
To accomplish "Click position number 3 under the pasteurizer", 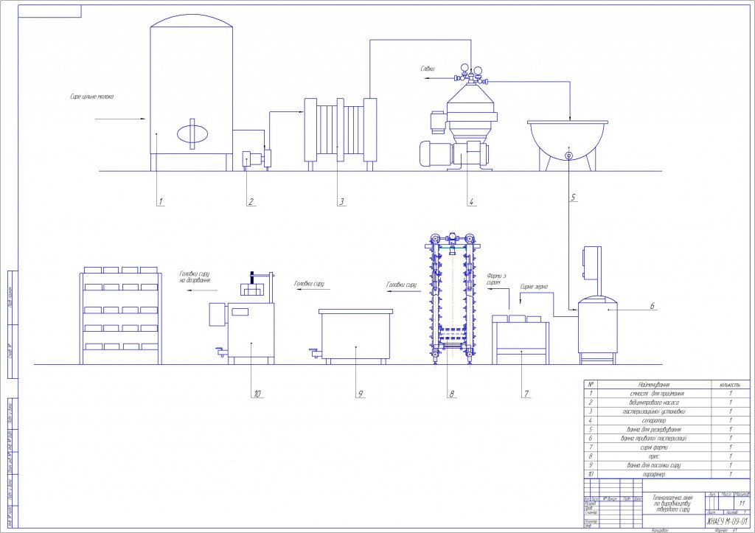I will tap(342, 202).
